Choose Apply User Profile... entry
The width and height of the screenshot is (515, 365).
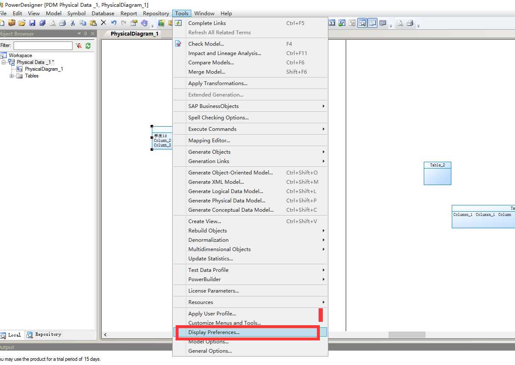[x=250, y=313]
